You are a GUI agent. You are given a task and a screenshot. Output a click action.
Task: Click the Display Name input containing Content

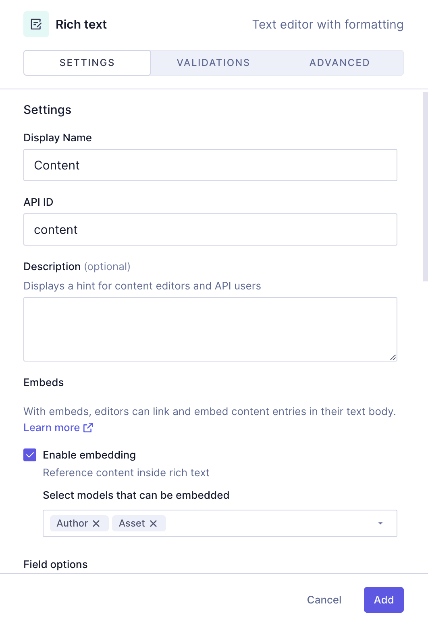point(210,165)
